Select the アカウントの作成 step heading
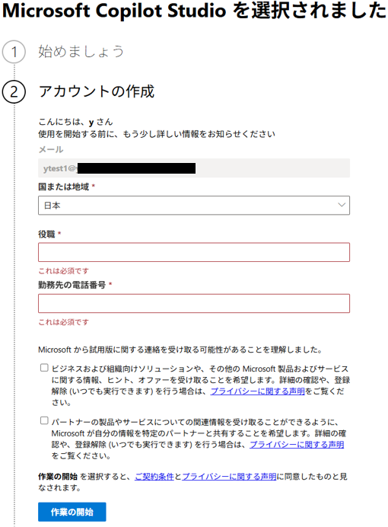This screenshot has width=388, height=527. 97,91
